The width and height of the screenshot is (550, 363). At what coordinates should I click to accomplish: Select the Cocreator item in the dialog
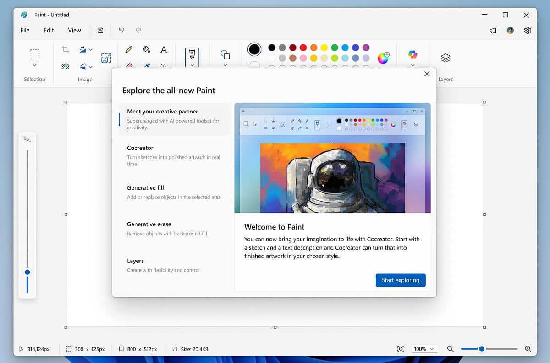point(174,155)
